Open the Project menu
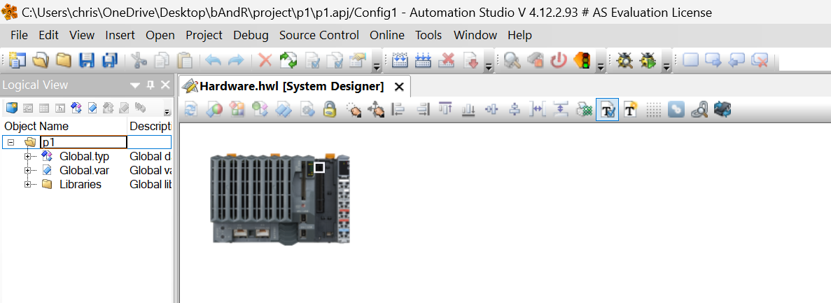 [204, 36]
